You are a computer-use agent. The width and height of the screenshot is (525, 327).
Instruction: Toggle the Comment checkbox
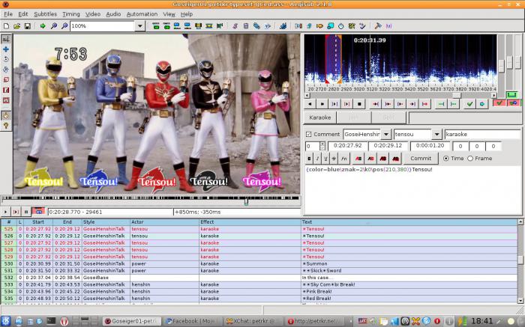tap(308, 134)
